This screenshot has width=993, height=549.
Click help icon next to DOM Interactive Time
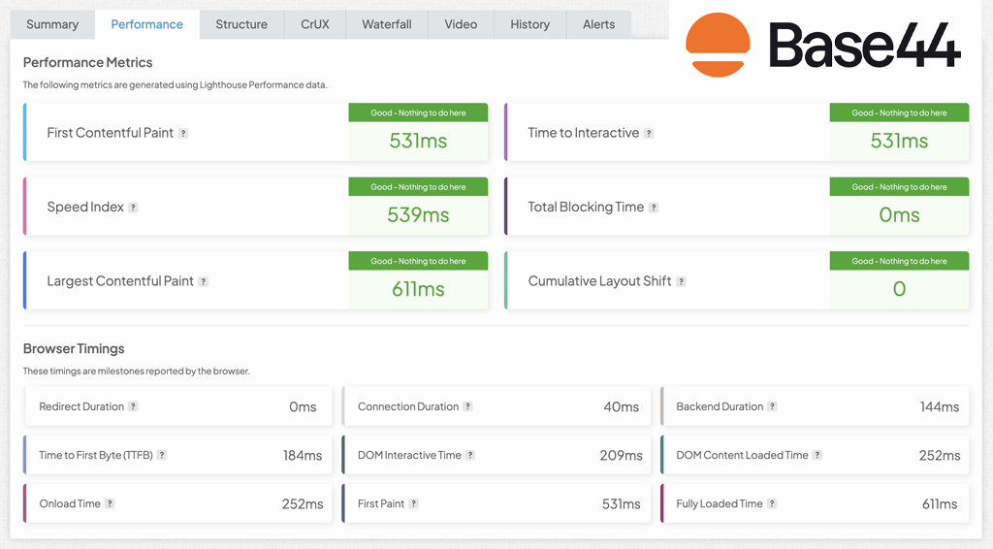470,455
